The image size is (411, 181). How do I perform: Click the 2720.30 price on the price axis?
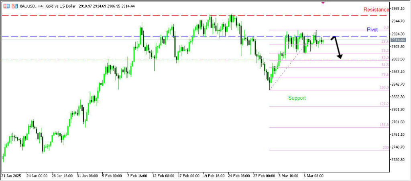point(398,160)
